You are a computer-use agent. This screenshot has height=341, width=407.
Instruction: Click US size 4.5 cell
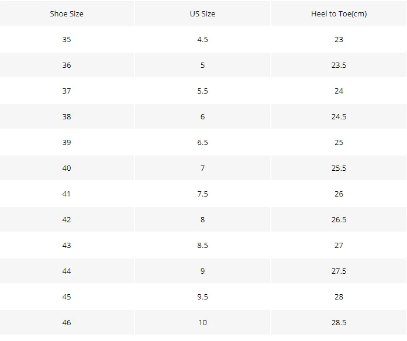202,39
